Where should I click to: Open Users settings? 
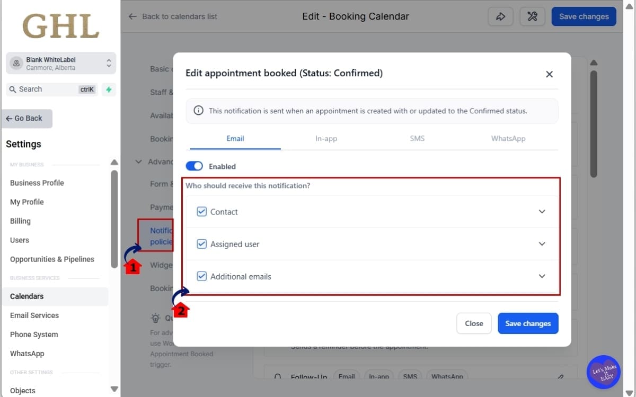pos(20,240)
